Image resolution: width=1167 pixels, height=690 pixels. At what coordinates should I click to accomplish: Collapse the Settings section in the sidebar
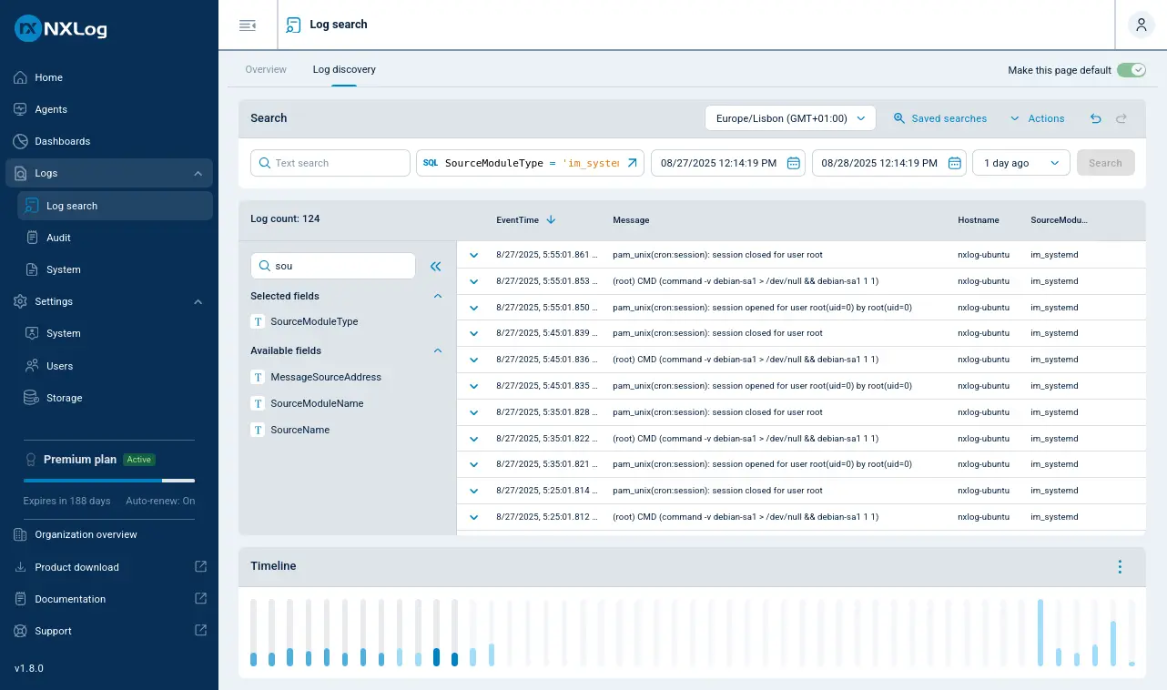(x=198, y=301)
